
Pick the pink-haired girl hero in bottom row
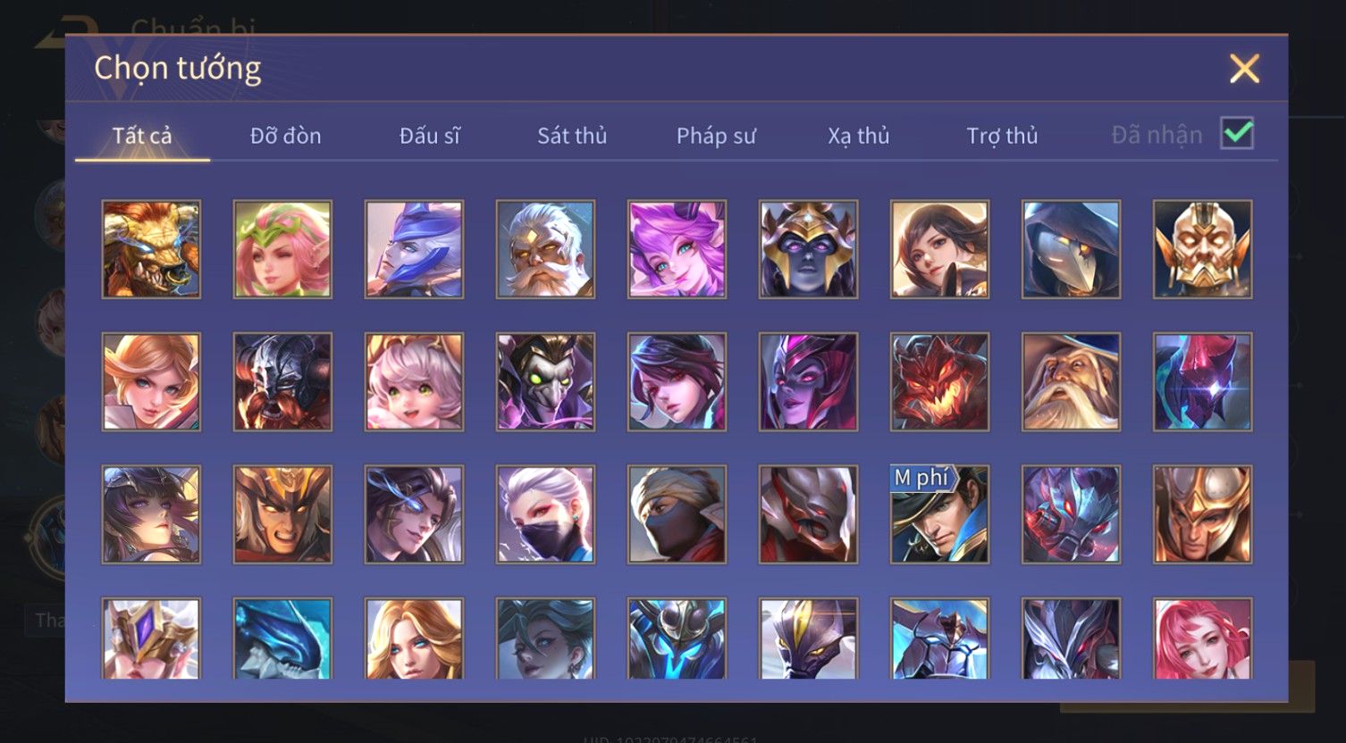1202,639
